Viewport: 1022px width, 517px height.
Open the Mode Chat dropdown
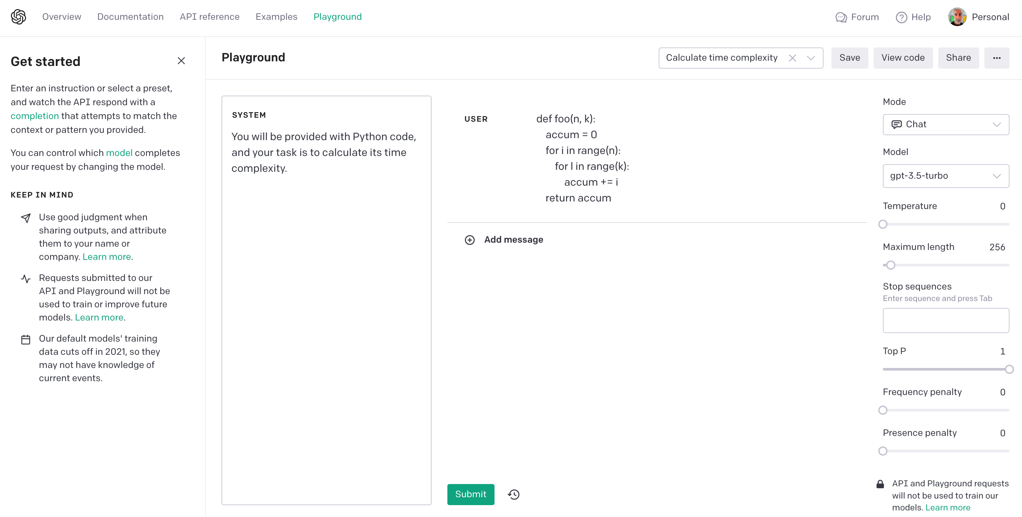[946, 125]
